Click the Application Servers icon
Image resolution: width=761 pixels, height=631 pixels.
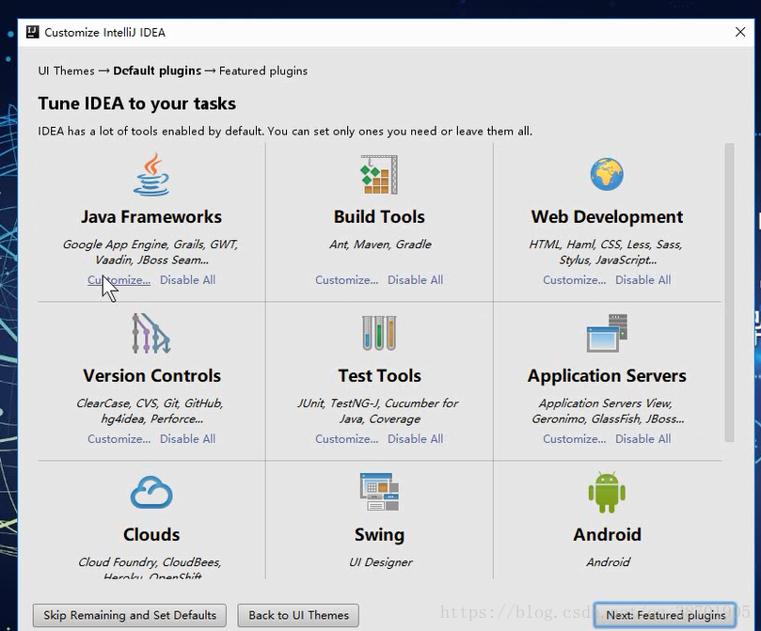click(607, 333)
